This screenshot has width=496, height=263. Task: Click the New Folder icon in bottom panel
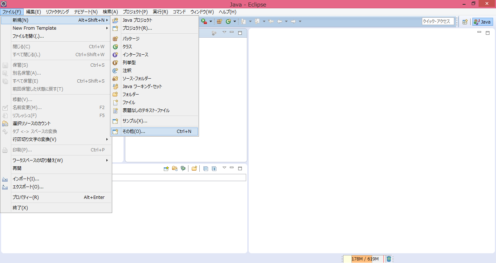194,168
